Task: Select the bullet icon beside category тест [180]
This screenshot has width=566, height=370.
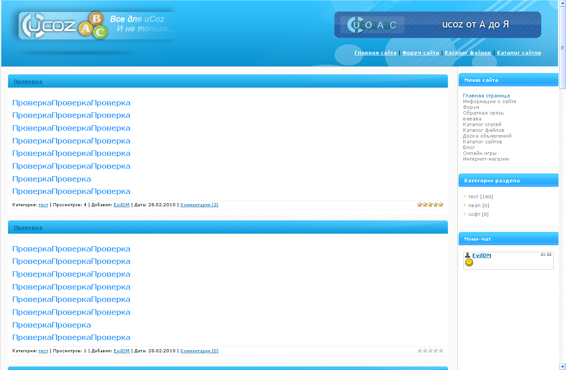Action: (x=464, y=197)
